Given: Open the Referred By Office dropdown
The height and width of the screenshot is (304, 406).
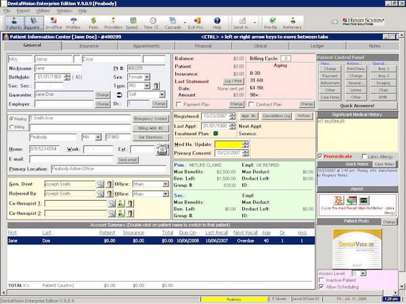Looking at the screenshot, I should [166, 194].
